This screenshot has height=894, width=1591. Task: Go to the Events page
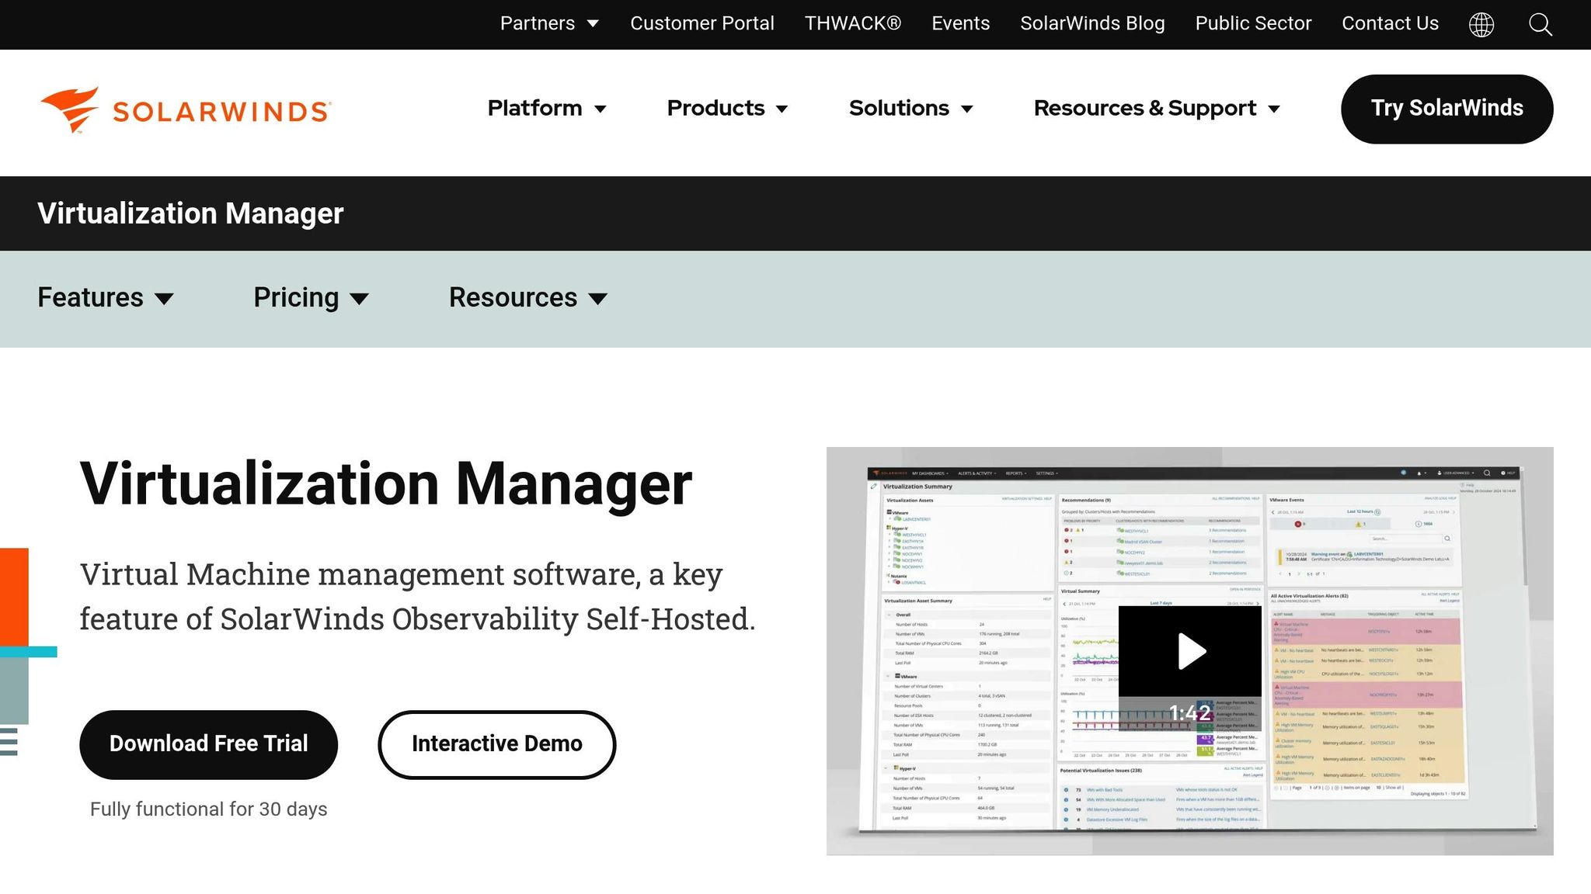pyautogui.click(x=960, y=23)
